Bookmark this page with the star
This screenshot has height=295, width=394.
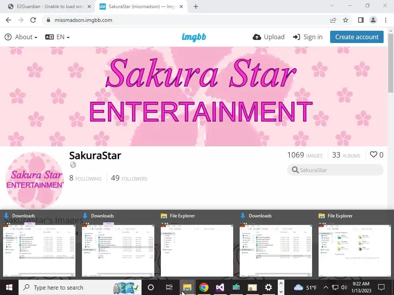(346, 20)
